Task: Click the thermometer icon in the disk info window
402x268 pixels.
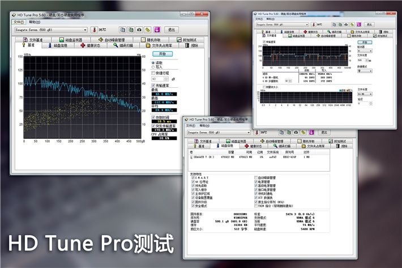Action: pos(256,133)
